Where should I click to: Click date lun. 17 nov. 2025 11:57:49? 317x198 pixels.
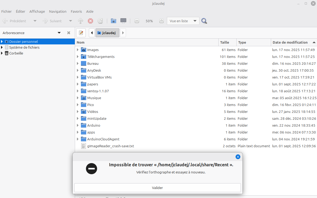coord(293,50)
